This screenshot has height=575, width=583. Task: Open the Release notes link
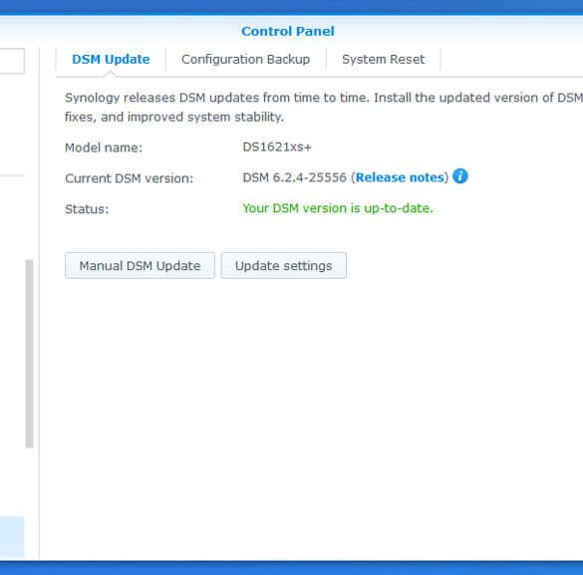point(400,177)
